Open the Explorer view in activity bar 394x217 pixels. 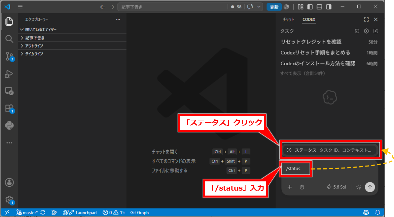pyautogui.click(x=9, y=21)
